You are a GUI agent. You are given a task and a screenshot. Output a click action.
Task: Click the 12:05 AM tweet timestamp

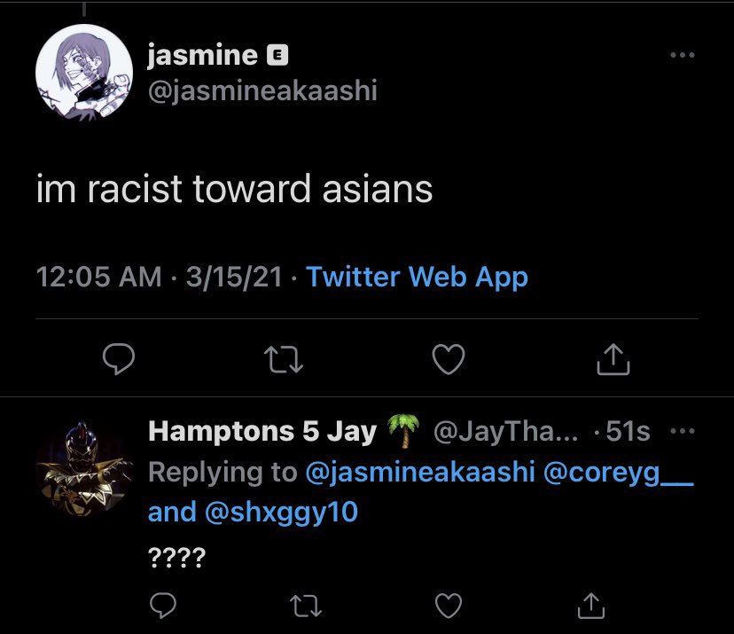point(98,277)
